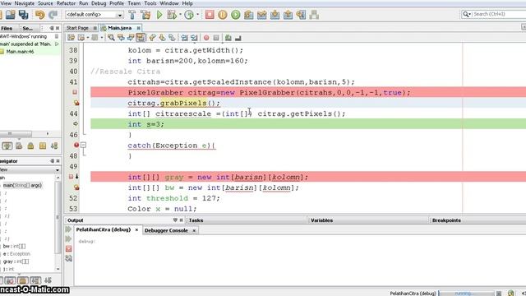This screenshot has height=296, width=526.
Task: Open editor Forward history dropdown arrow
Action: [102, 38]
